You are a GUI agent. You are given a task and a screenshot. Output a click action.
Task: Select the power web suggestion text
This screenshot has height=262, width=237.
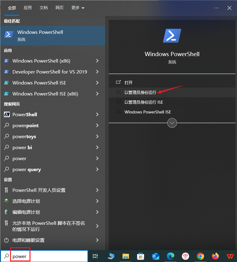[x=19, y=159]
